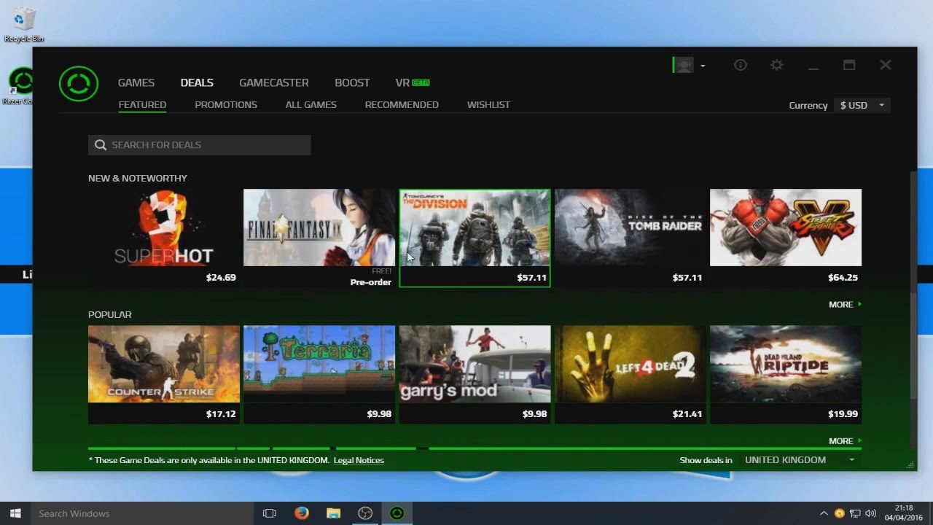The height and width of the screenshot is (525, 933).
Task: Select the ALL GAMES sub-tab
Action: click(x=311, y=104)
